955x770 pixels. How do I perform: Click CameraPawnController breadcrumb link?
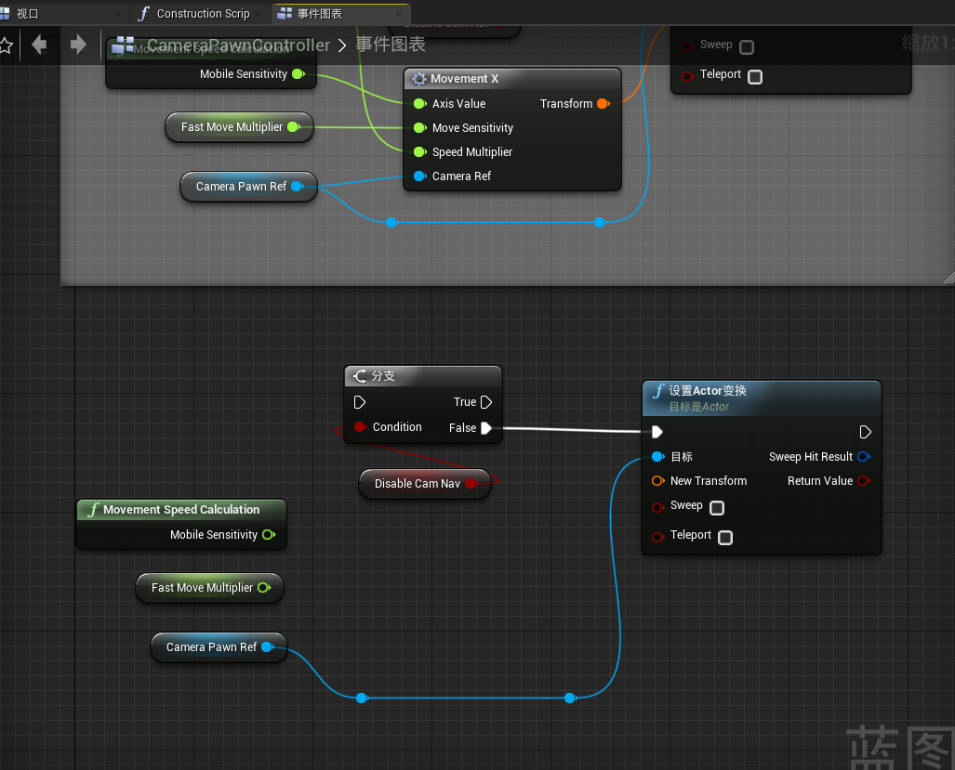238,45
